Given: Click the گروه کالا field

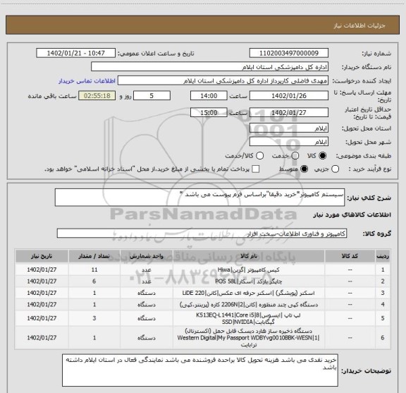Looking at the screenshot, I should [202, 234].
